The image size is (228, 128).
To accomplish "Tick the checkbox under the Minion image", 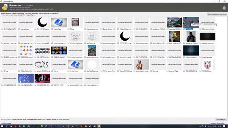I will click(167, 43).
